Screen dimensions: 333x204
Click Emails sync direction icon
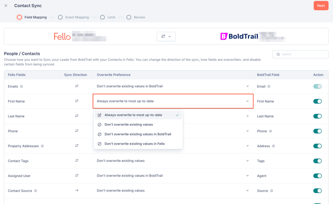tap(77, 86)
